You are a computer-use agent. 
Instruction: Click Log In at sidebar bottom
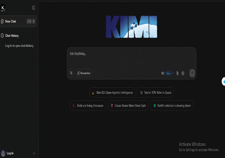[10, 153]
